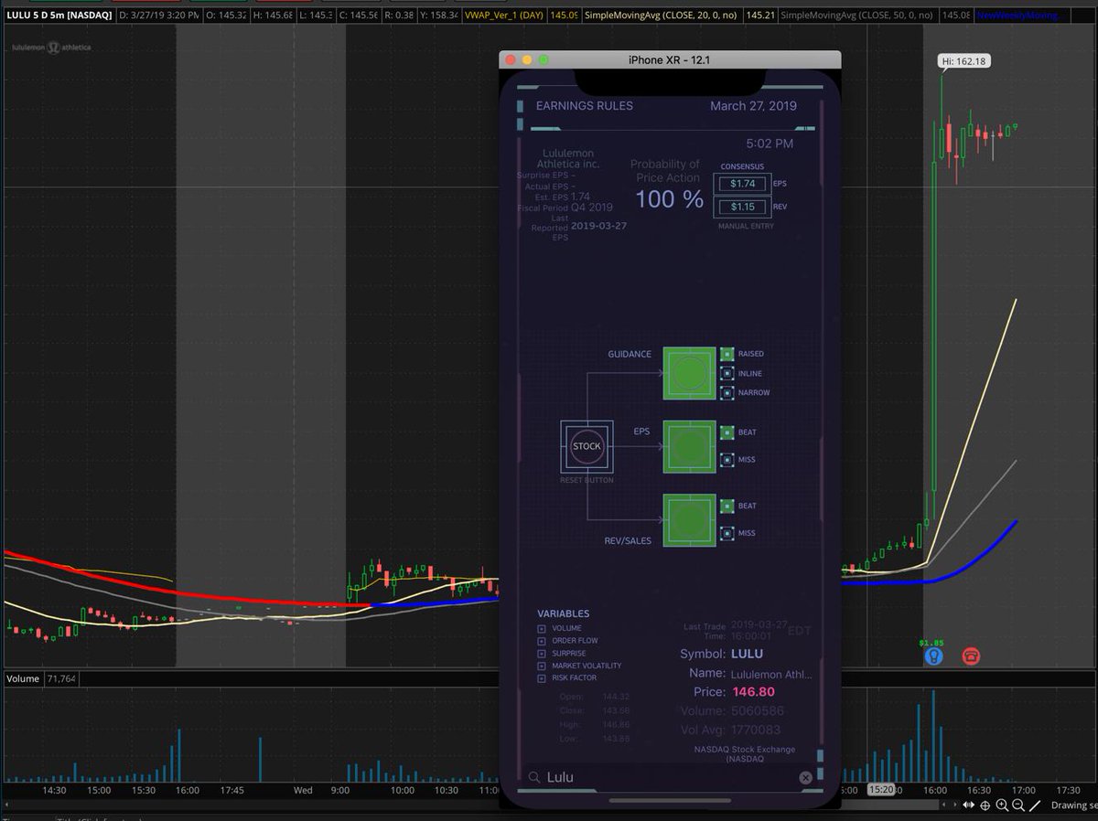The width and height of the screenshot is (1098, 821).
Task: Click the Volume 71,764 panel label
Action: click(41, 678)
